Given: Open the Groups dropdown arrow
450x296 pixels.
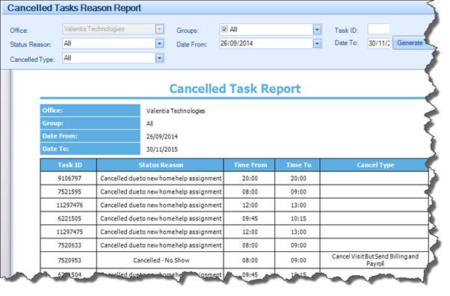Looking at the screenshot, I should coord(317,30).
